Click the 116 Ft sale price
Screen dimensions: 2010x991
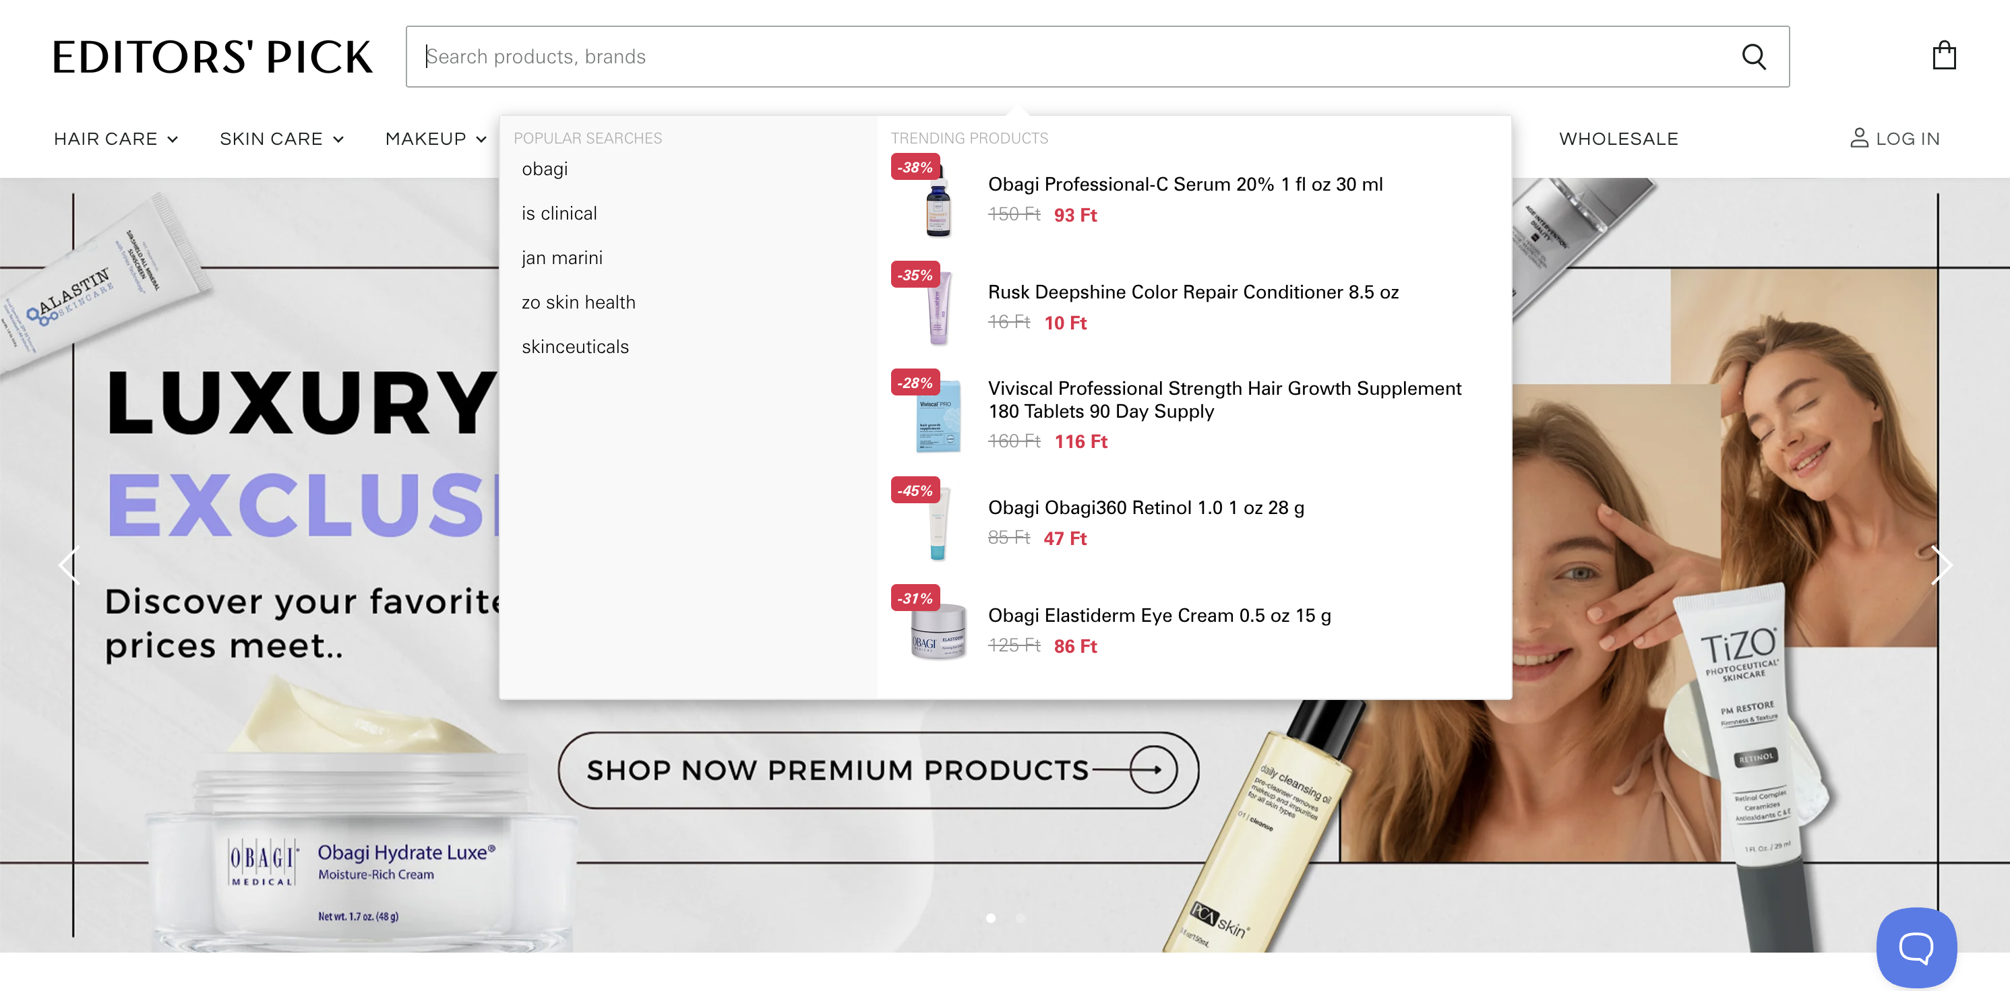(x=1080, y=441)
